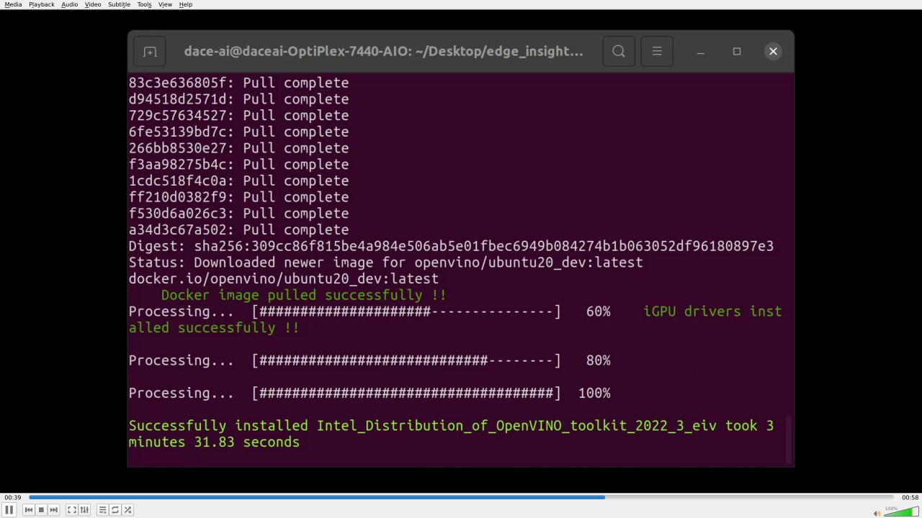This screenshot has height=518, width=922.
Task: Open extended settings and effects
Action: tap(84, 510)
